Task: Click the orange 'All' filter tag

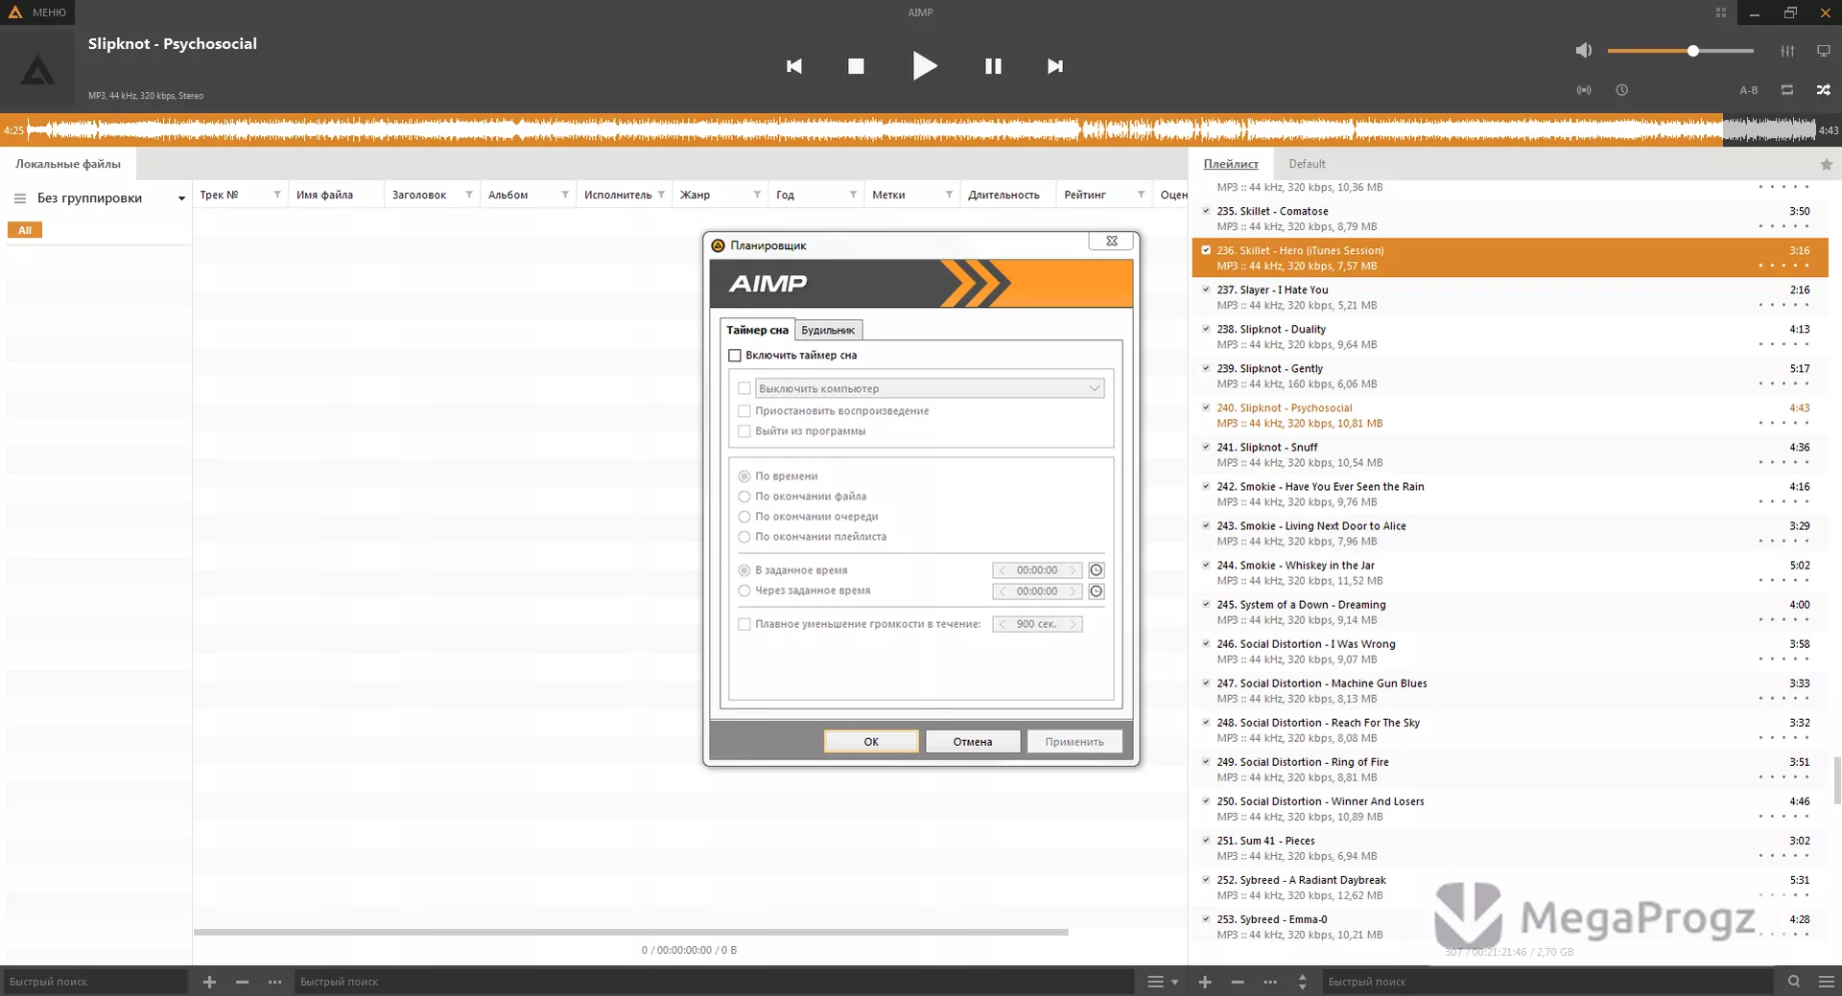Action: click(x=25, y=230)
